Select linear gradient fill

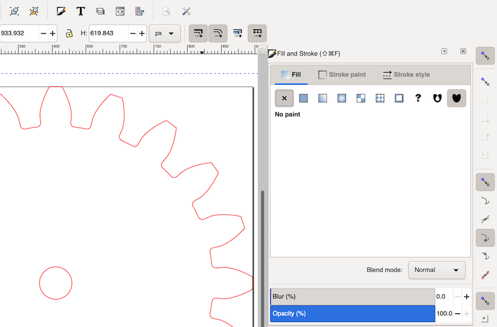[x=322, y=98]
